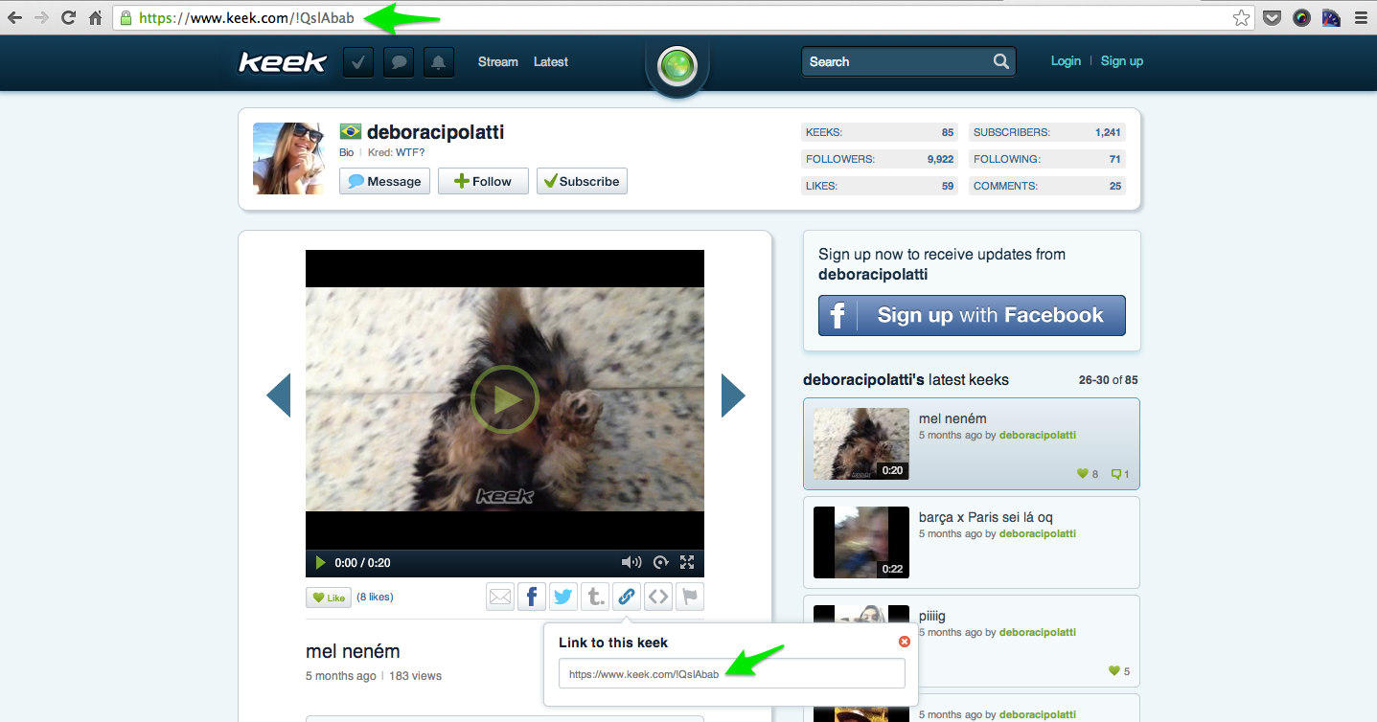Open the checkmark icon in navbar

(357, 62)
